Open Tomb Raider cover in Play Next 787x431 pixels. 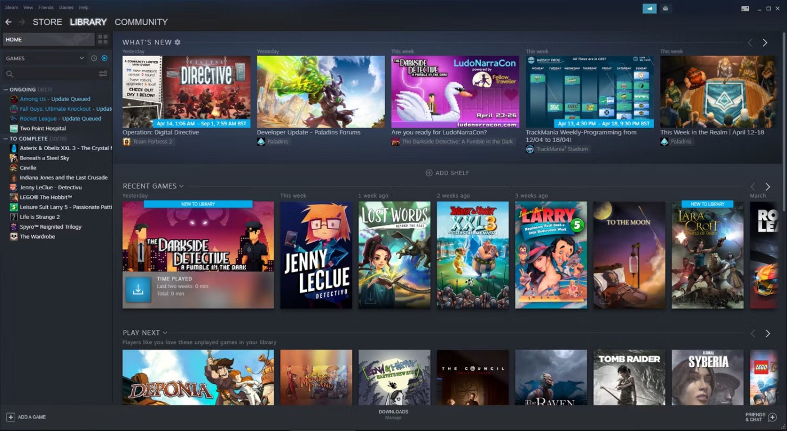pyautogui.click(x=629, y=378)
